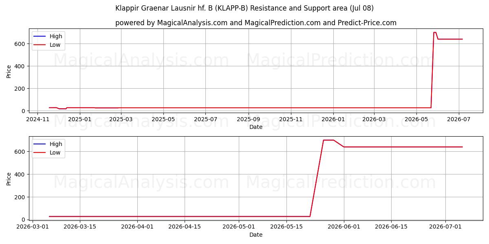489x244 pixels.
Task: Click top chart x-axis label '2026-01'
Action: 333,119
